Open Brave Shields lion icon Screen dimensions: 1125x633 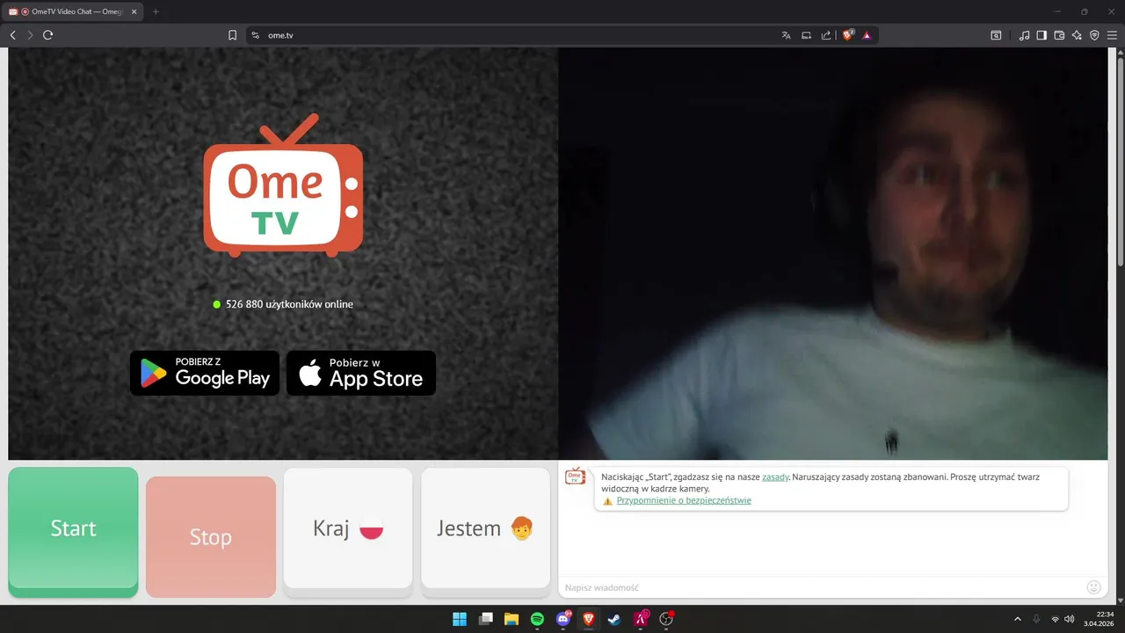[x=848, y=35]
